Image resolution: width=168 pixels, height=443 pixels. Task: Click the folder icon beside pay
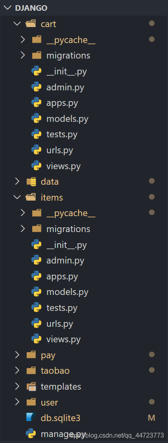pos(31,355)
